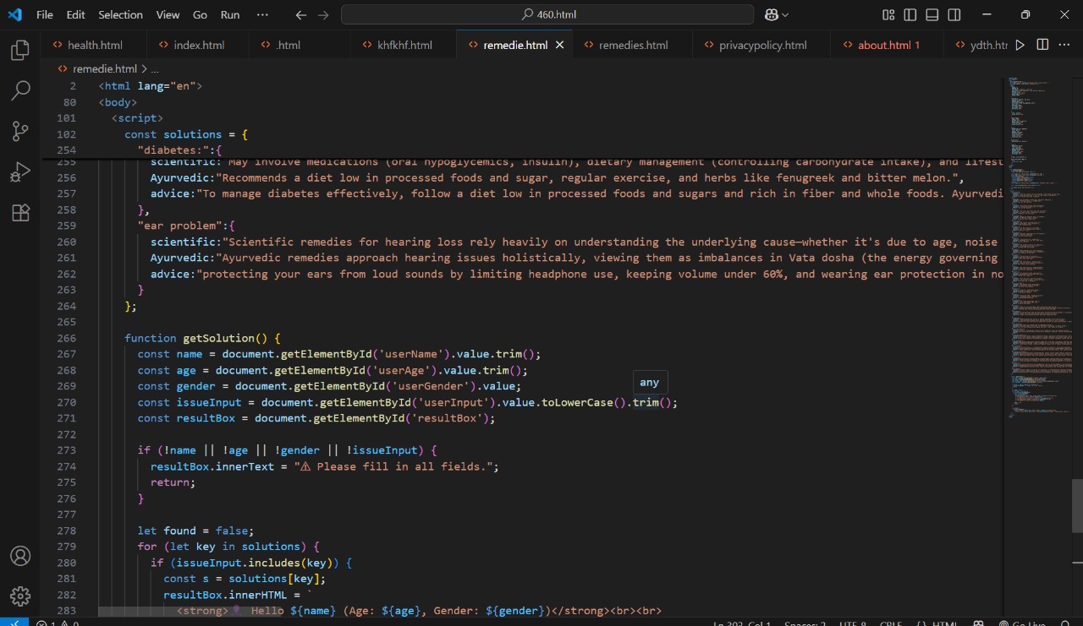Switch to the khfkhf.html tab
Image resolution: width=1083 pixels, height=626 pixels.
pyautogui.click(x=404, y=45)
